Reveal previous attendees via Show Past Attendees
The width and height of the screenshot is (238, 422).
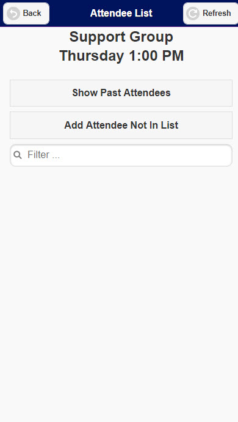[x=121, y=93]
